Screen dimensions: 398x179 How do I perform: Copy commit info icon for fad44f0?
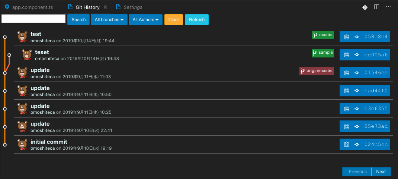tap(347, 90)
